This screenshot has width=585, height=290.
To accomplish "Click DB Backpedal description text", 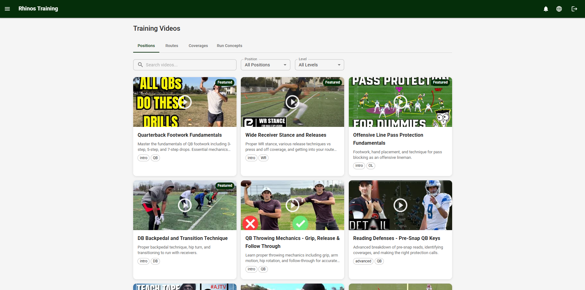I will pos(174,250).
